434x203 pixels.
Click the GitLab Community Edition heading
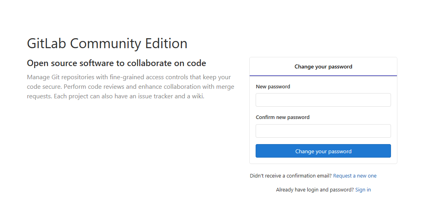(107, 43)
